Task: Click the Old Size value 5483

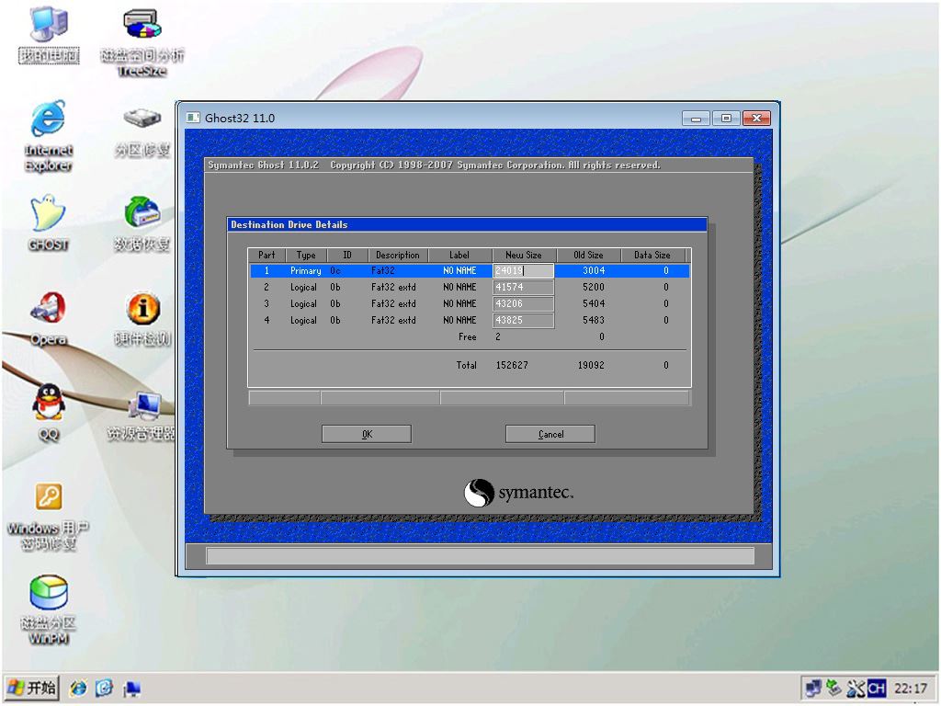Action: pos(595,321)
